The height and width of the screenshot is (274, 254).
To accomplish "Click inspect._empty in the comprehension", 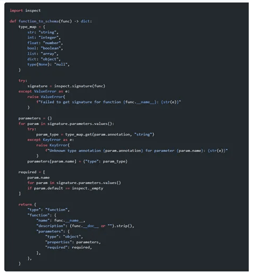I will tap(87, 188).
